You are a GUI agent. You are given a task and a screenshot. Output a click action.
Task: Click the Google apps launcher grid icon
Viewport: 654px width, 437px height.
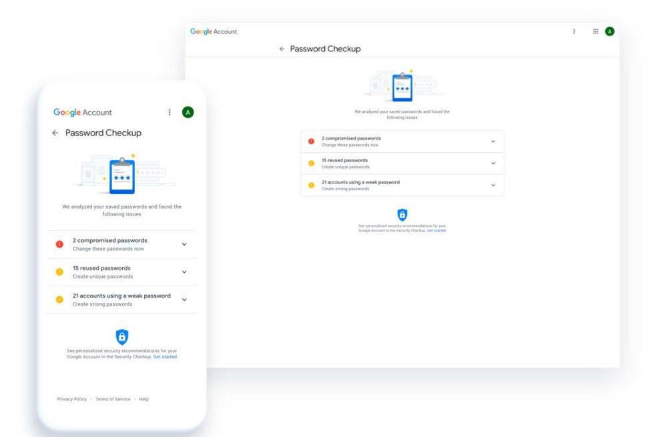tap(595, 31)
